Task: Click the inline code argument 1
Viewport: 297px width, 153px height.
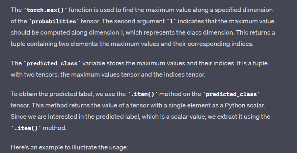Action: tap(171, 22)
